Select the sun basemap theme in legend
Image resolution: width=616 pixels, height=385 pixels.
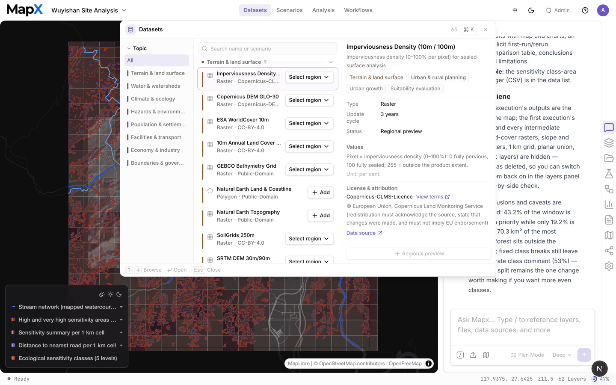[110, 294]
